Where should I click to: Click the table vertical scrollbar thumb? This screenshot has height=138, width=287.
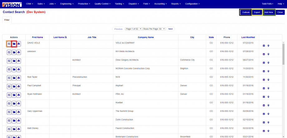(x=283, y=54)
